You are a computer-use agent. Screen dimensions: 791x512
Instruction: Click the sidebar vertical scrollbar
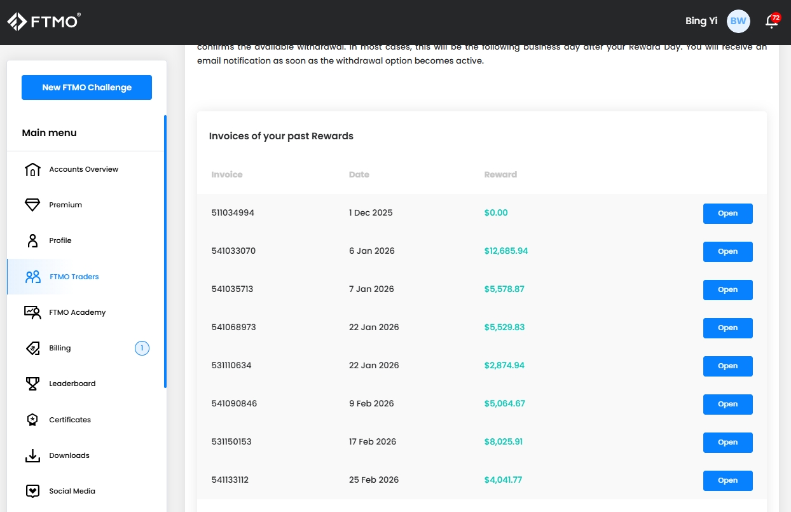[x=165, y=251]
